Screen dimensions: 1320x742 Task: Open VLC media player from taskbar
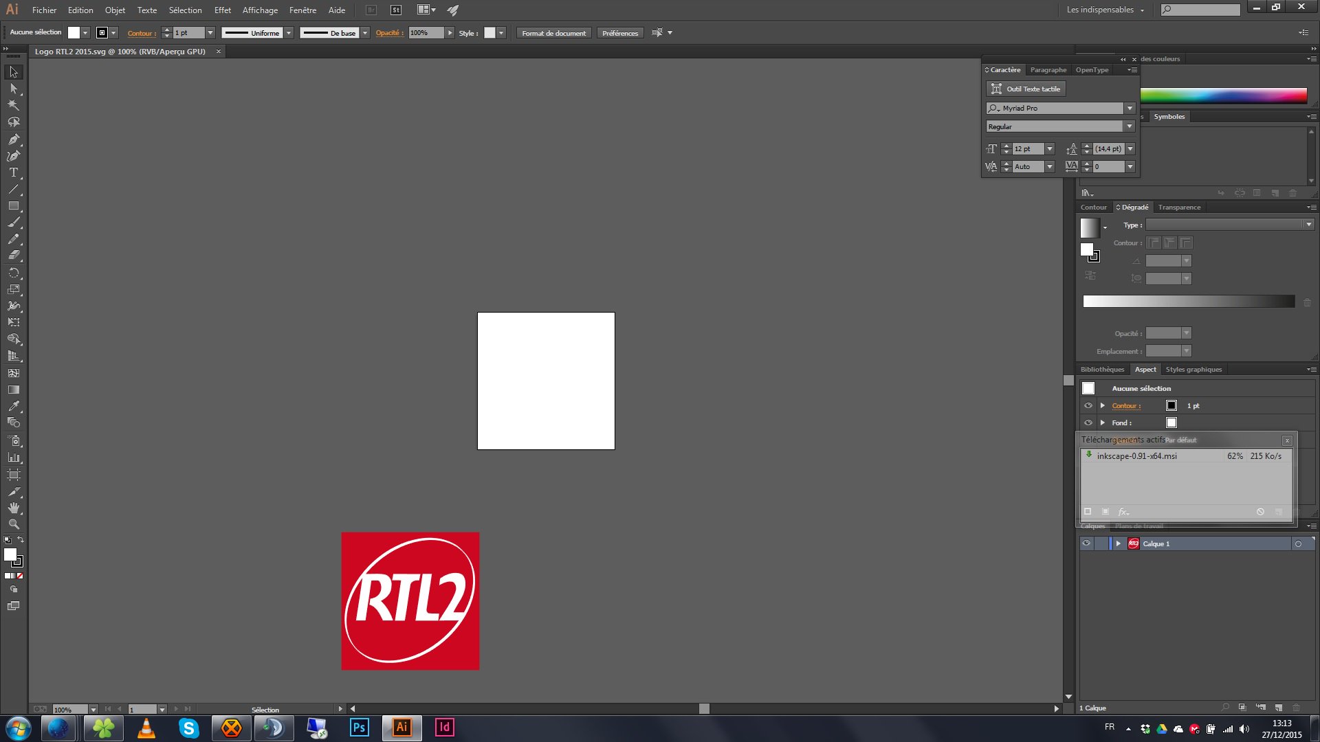[146, 728]
